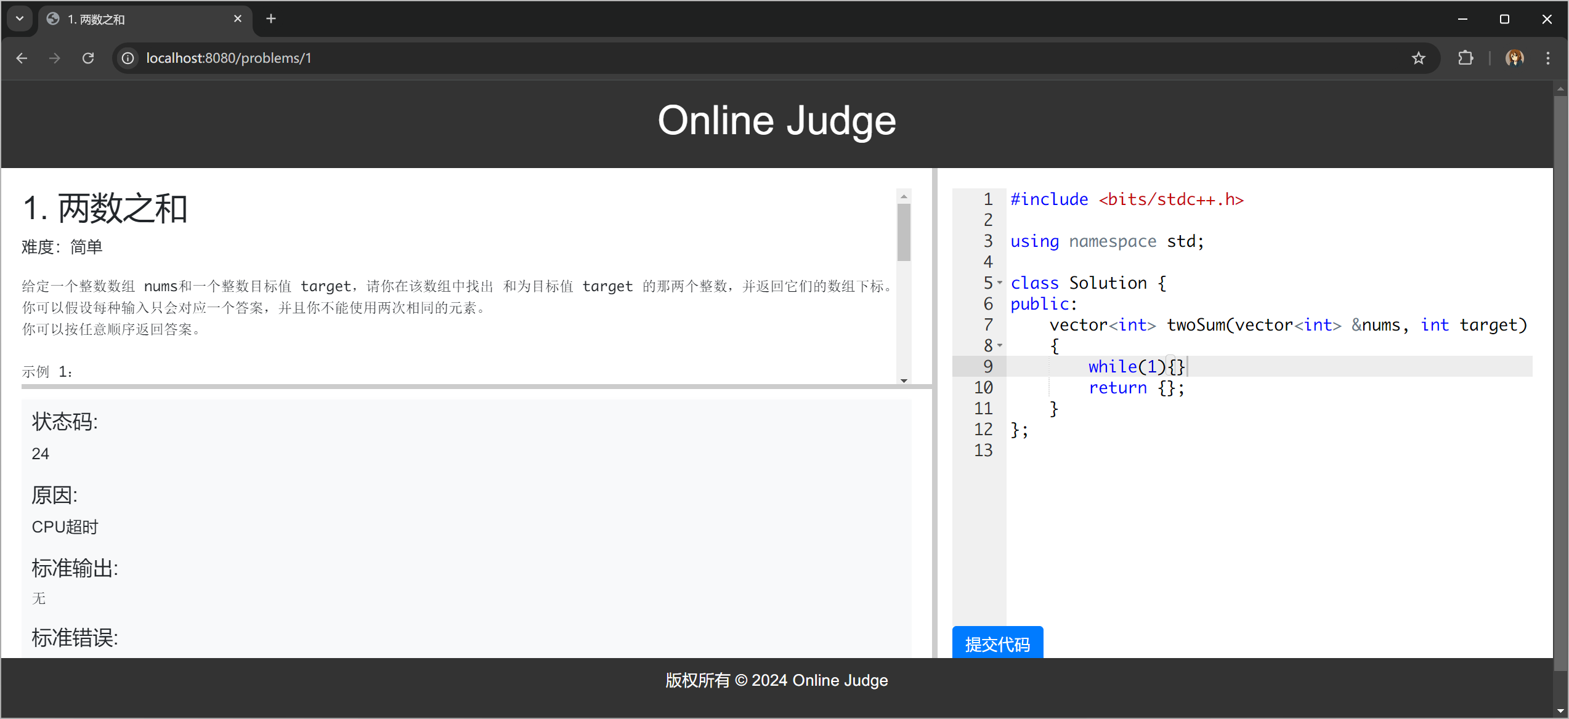Viewport: 1569px width, 719px height.
Task: Collapse the class Solution fold arrow on line 5
Action: [x=1000, y=283]
